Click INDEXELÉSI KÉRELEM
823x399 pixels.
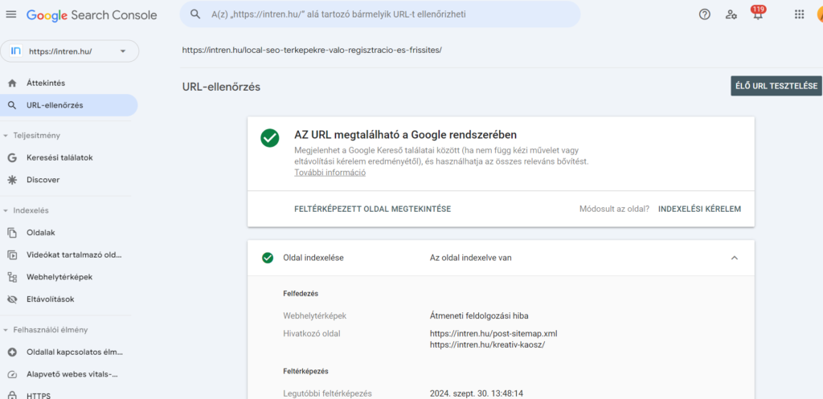(700, 209)
